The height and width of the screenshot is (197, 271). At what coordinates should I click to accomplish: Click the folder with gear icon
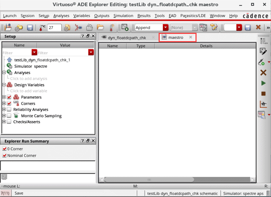19,28
